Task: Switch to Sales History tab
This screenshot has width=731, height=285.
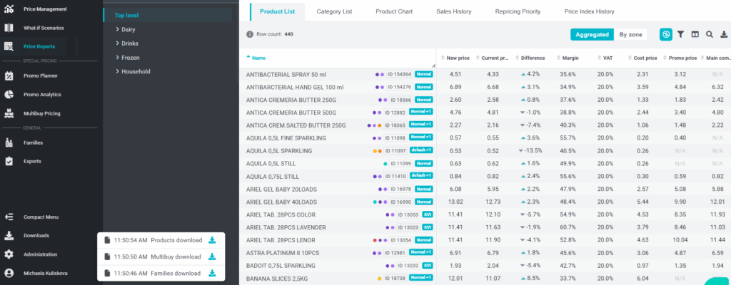Action: coord(453,11)
